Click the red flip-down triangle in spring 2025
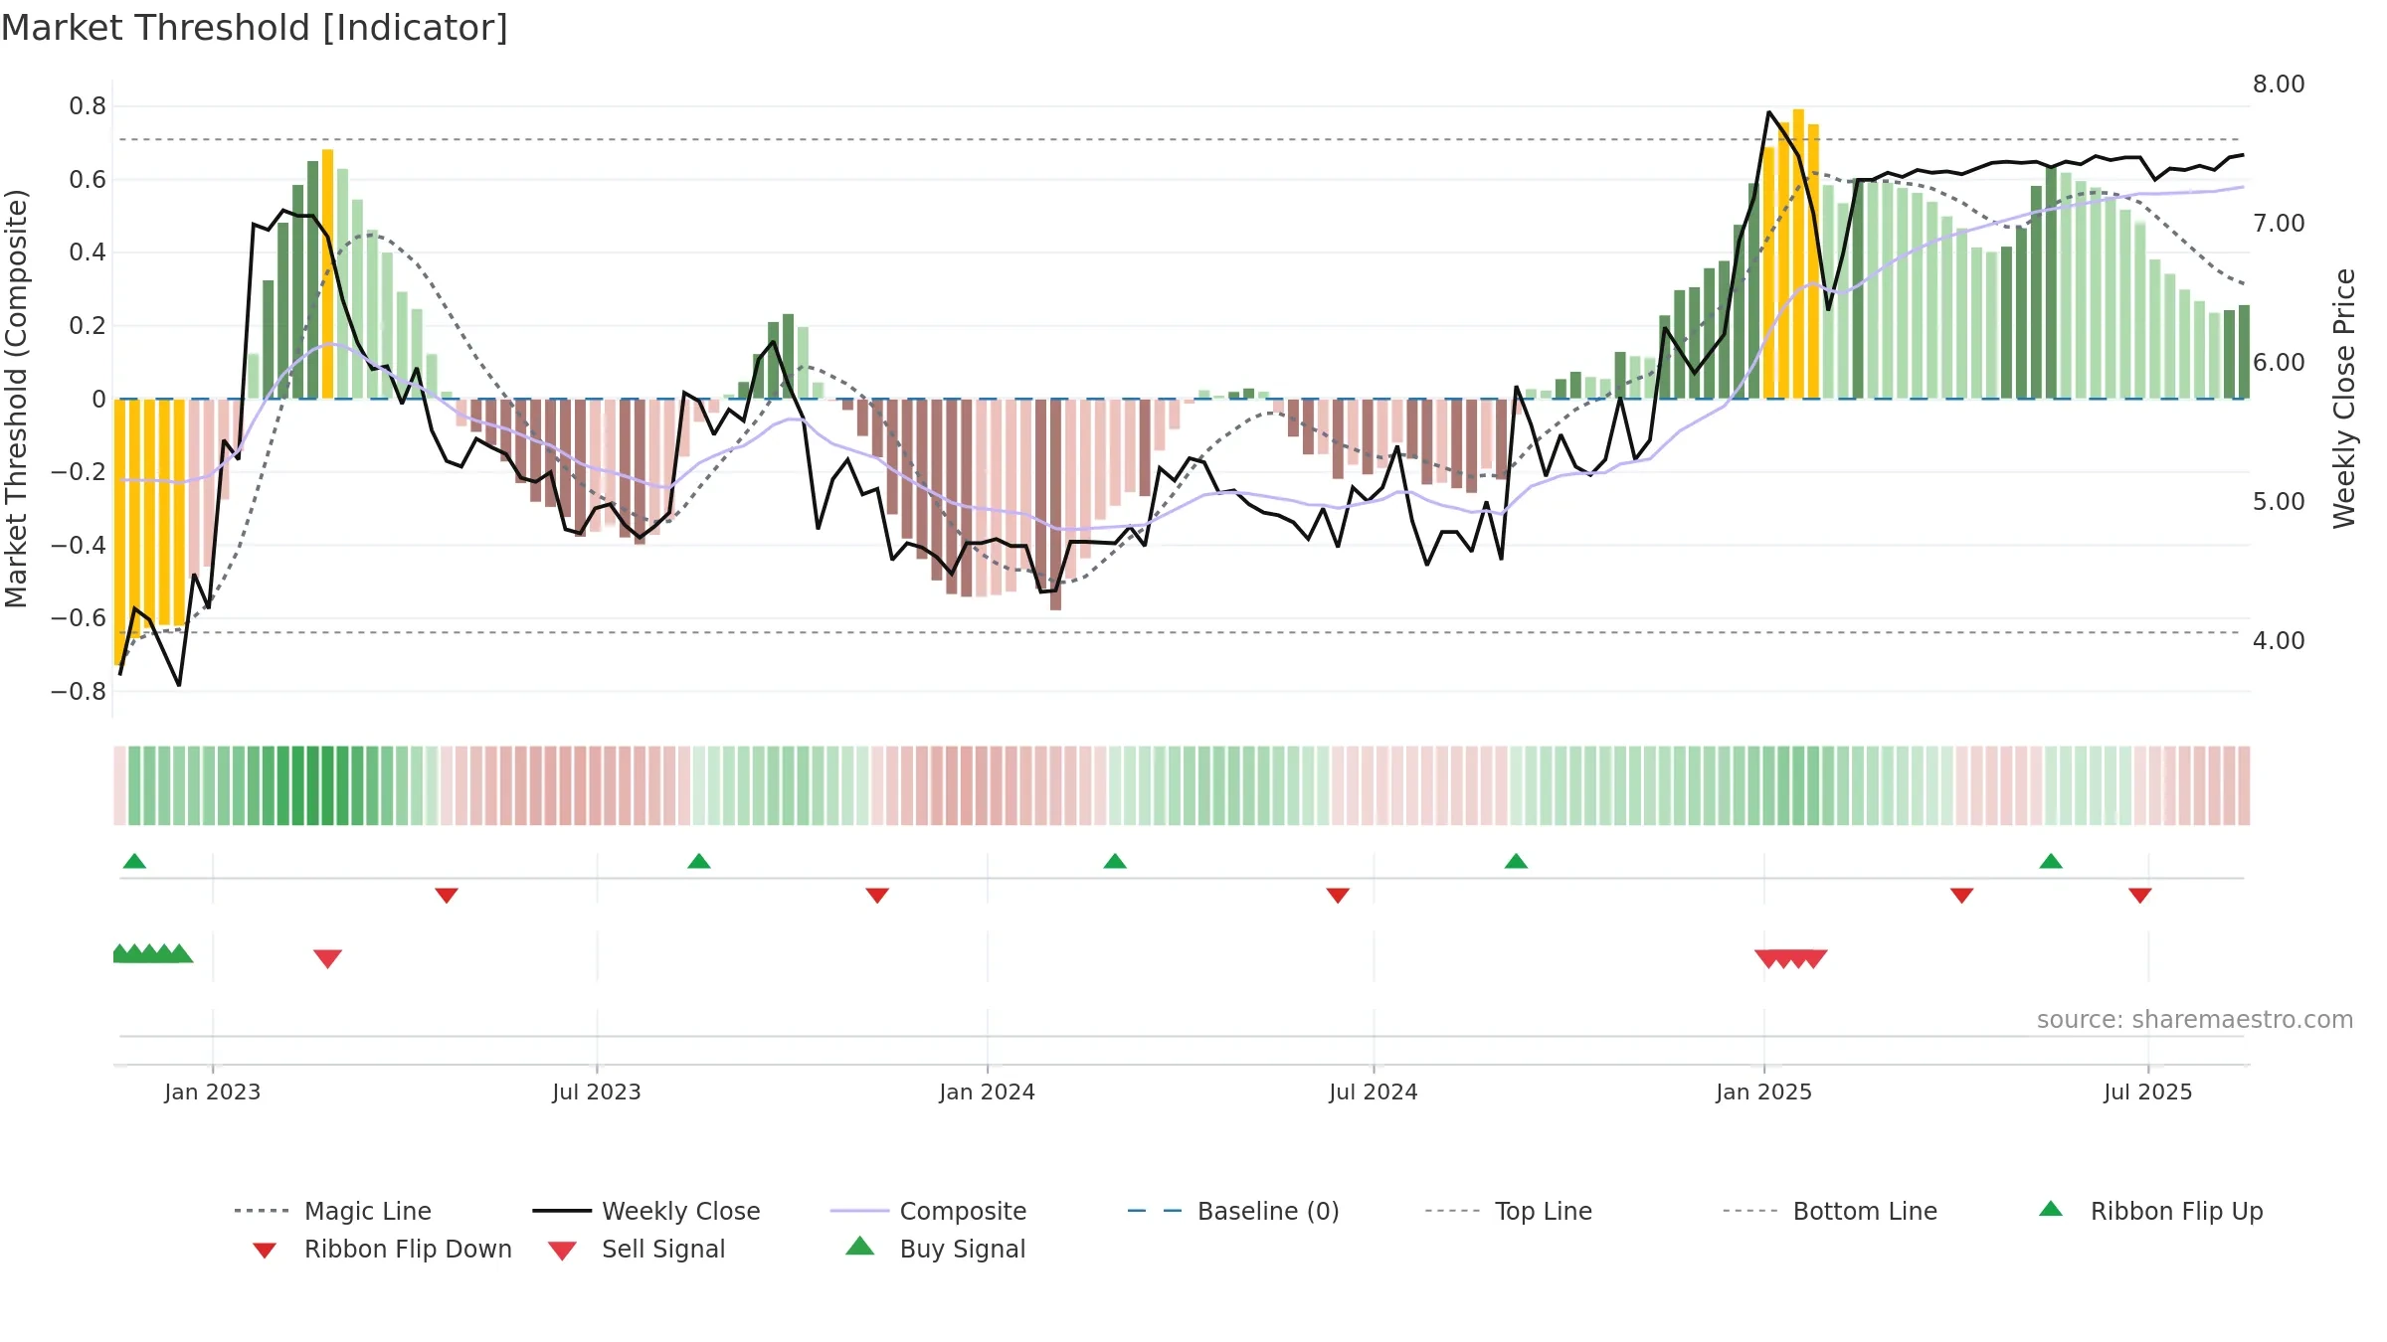The image size is (2387, 1342). (1962, 896)
